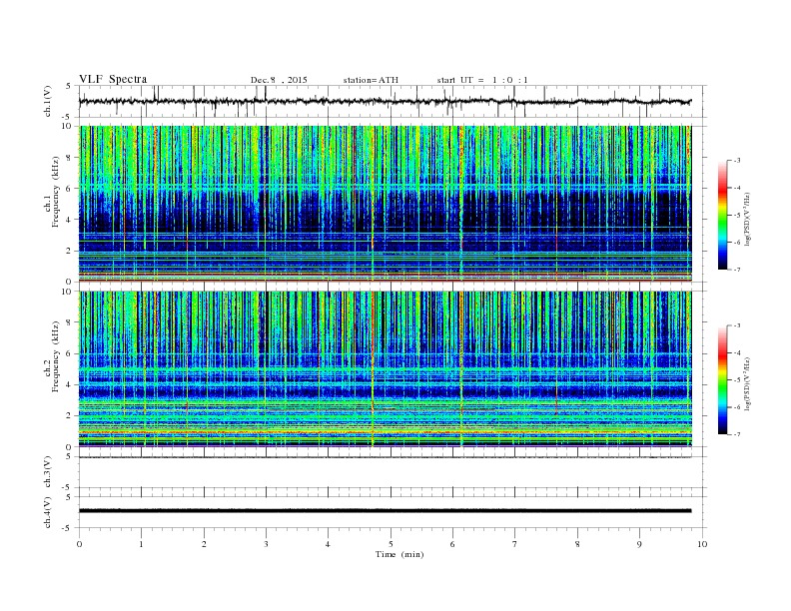Select the "-7" tick on ch.2 color bar
791x611 pixels.
pos(737,434)
